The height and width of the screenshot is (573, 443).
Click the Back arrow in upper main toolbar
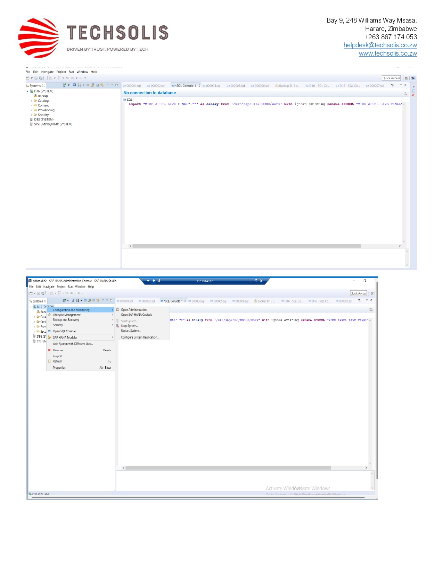[72, 78]
